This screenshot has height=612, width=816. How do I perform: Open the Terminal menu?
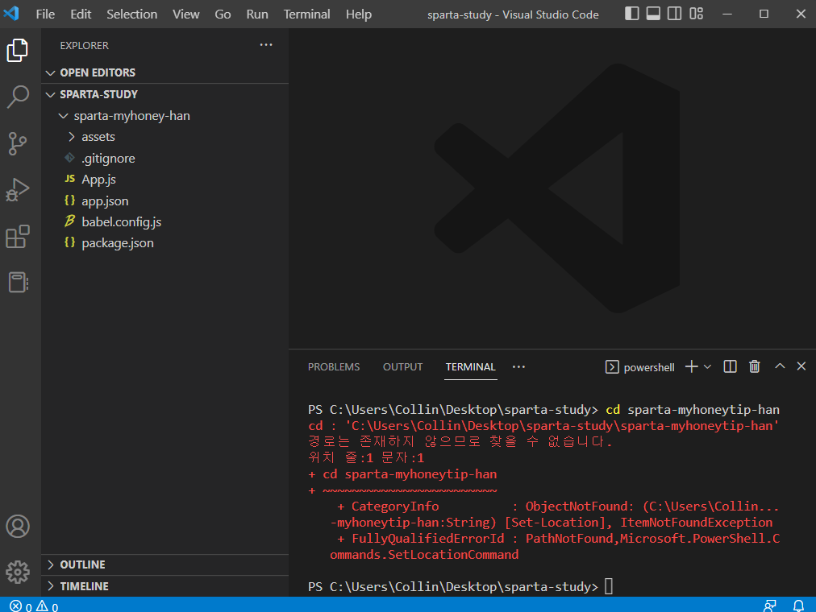click(x=306, y=14)
